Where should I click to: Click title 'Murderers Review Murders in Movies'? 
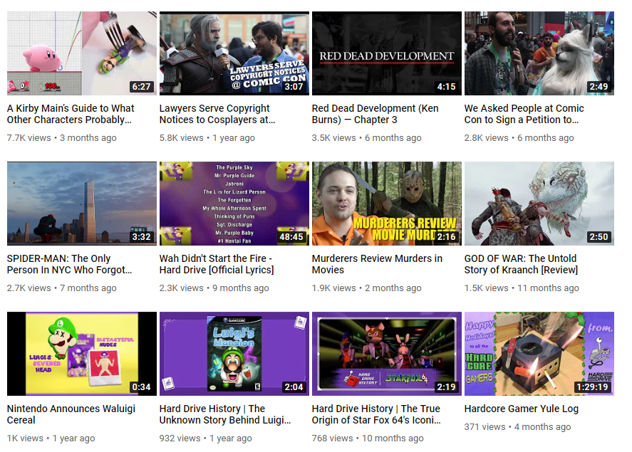pos(377,264)
